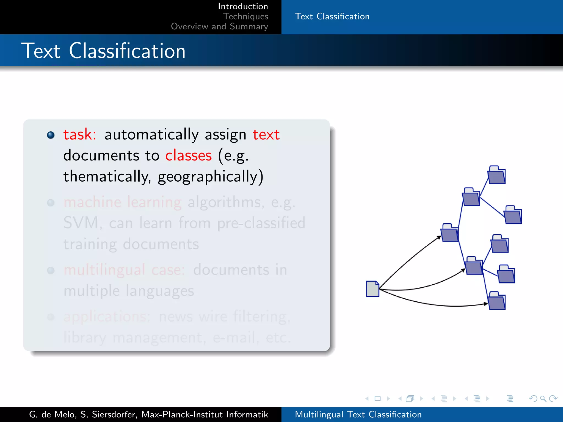Click the blue bullet next to task
Screen dimensions: 563x422
[x=51, y=135]
